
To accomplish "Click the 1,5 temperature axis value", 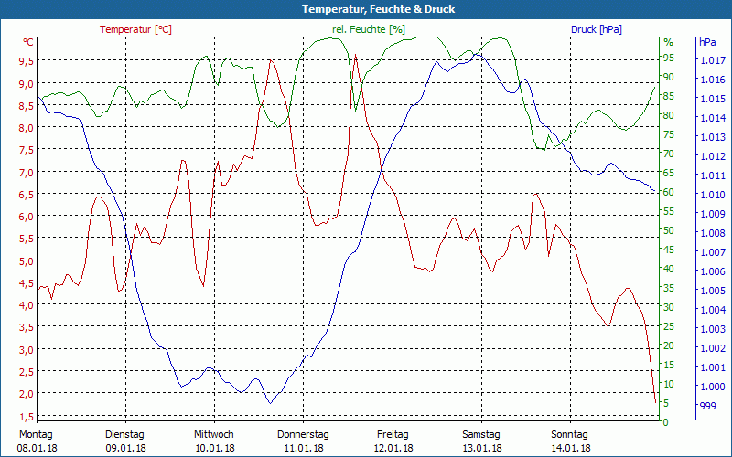I will click(x=27, y=416).
